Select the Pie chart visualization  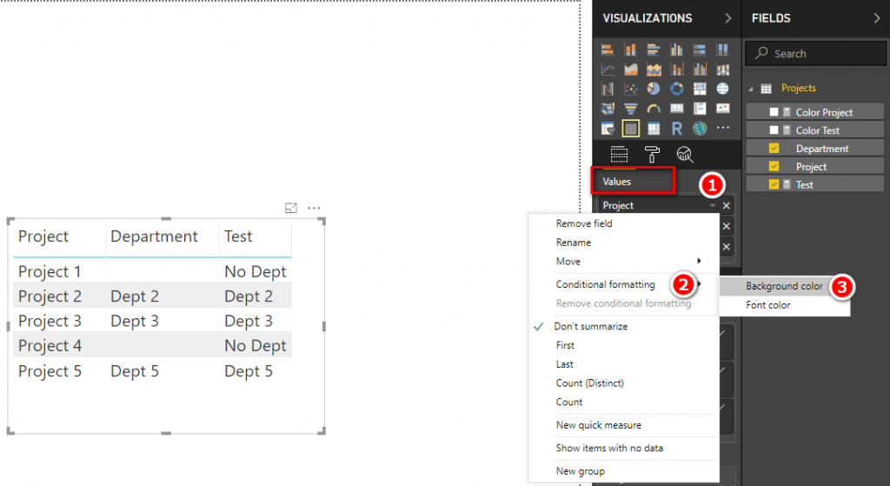click(654, 89)
